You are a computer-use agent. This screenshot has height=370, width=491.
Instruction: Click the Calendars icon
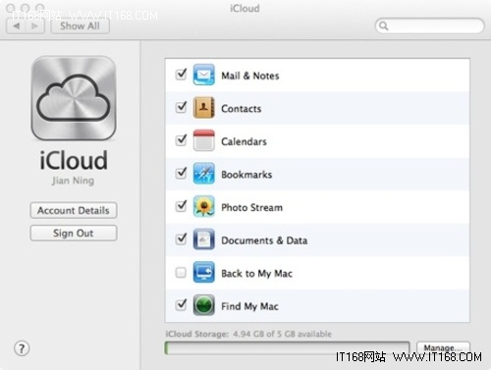pos(203,140)
